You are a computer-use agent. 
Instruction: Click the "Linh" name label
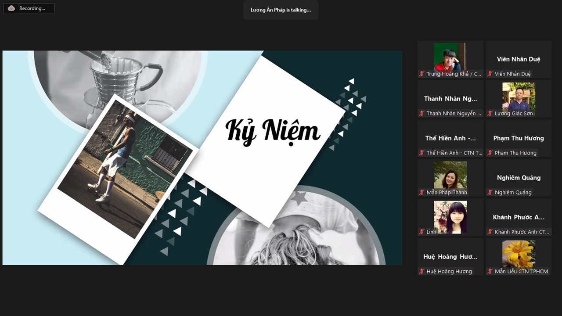pos(431,232)
